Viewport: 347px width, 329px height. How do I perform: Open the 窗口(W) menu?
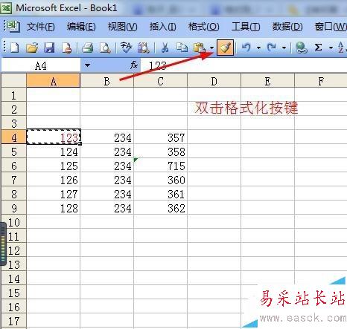point(331,27)
